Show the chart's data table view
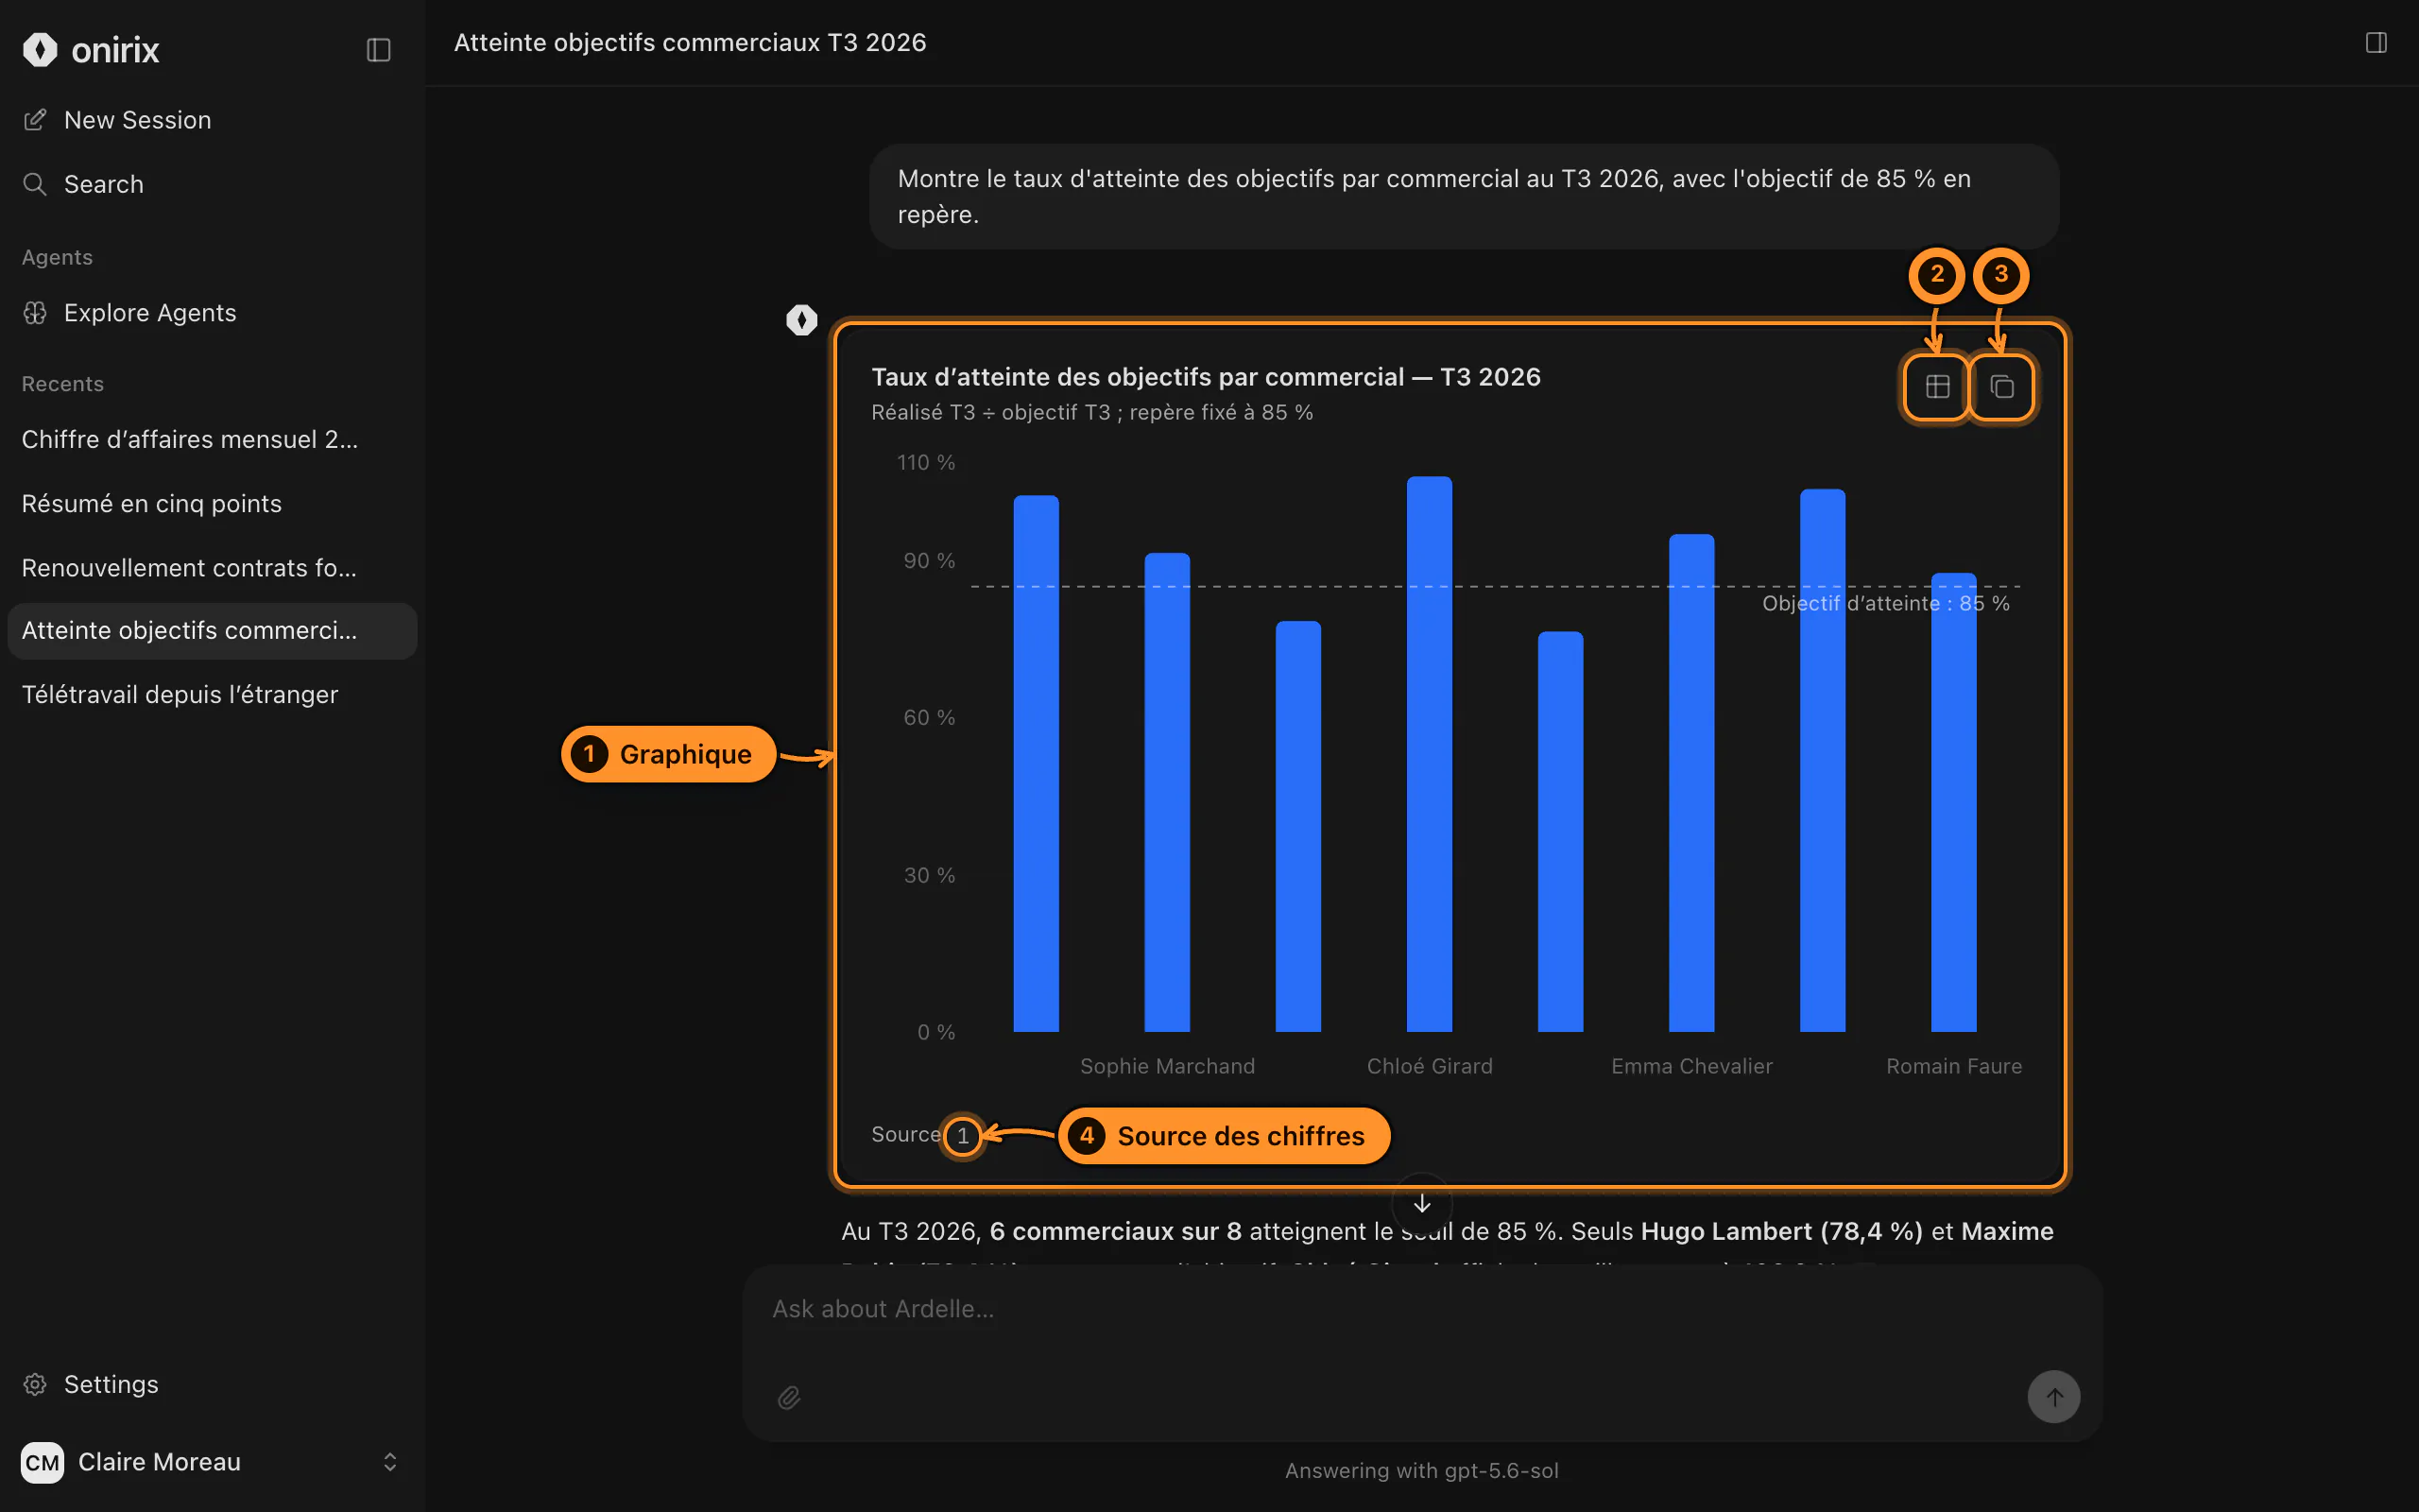 pyautogui.click(x=1937, y=386)
